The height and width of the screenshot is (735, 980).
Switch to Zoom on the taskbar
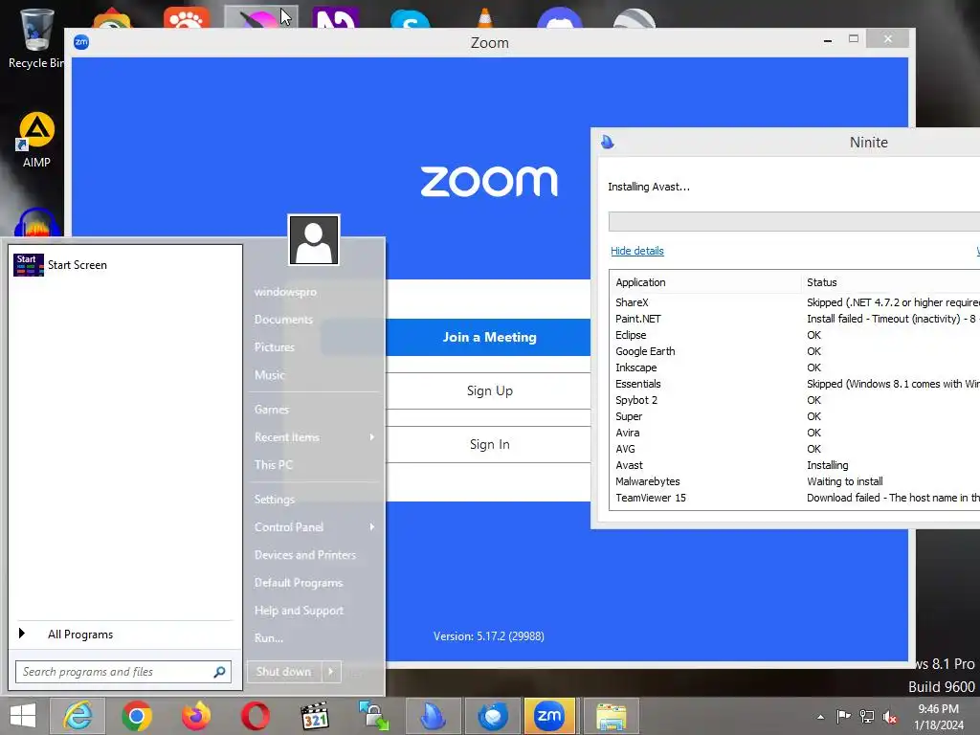[549, 716]
